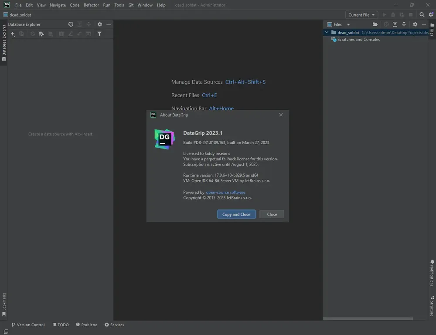The width and height of the screenshot is (436, 335).
Task: Click the New data source plus icon
Action: pos(13,34)
